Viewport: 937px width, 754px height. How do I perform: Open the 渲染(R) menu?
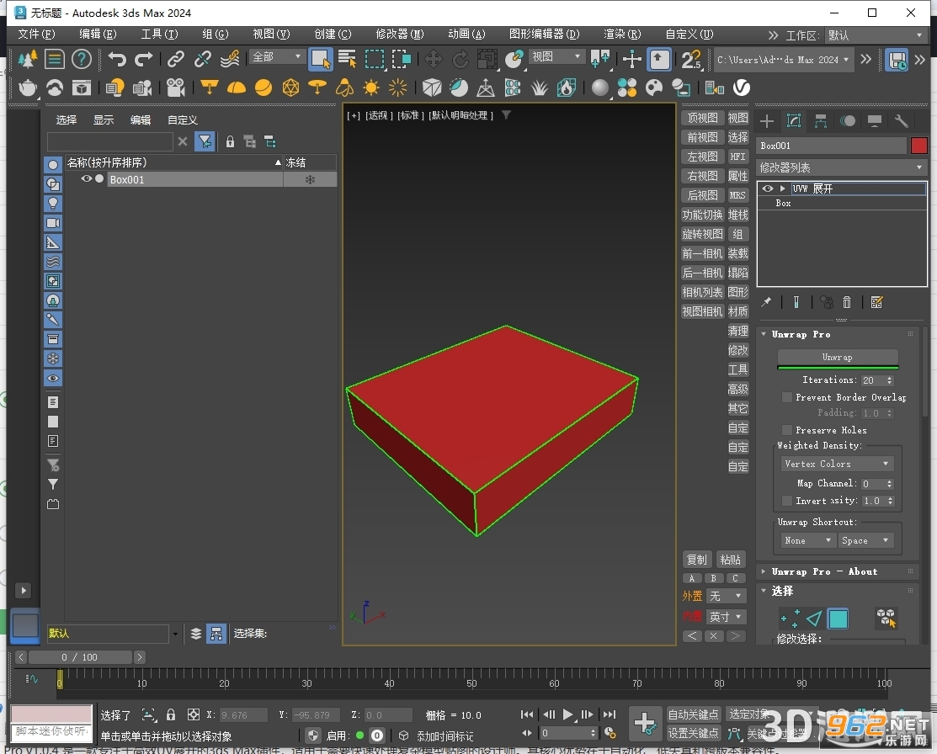[622, 34]
